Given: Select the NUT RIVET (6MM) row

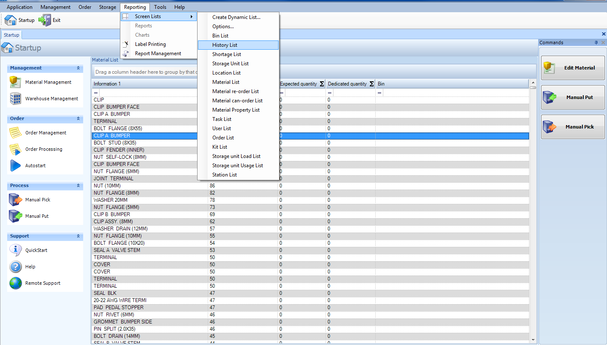Looking at the screenshot, I should coord(310,315).
